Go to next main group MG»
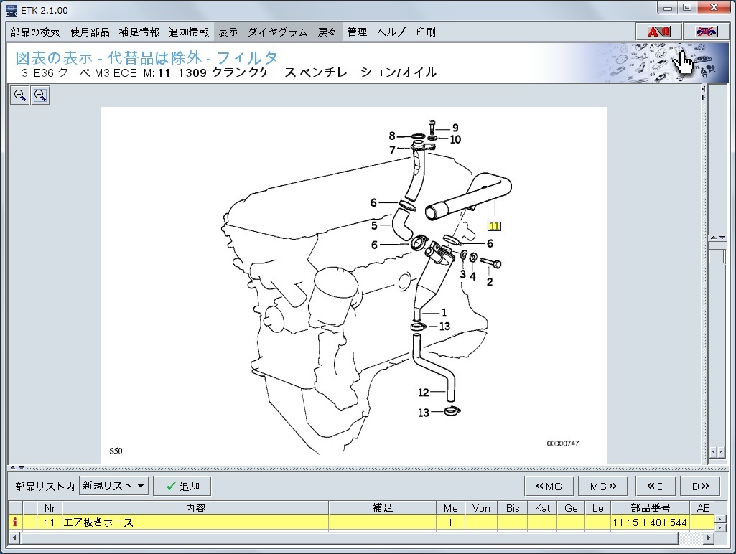The width and height of the screenshot is (736, 554). 602,486
